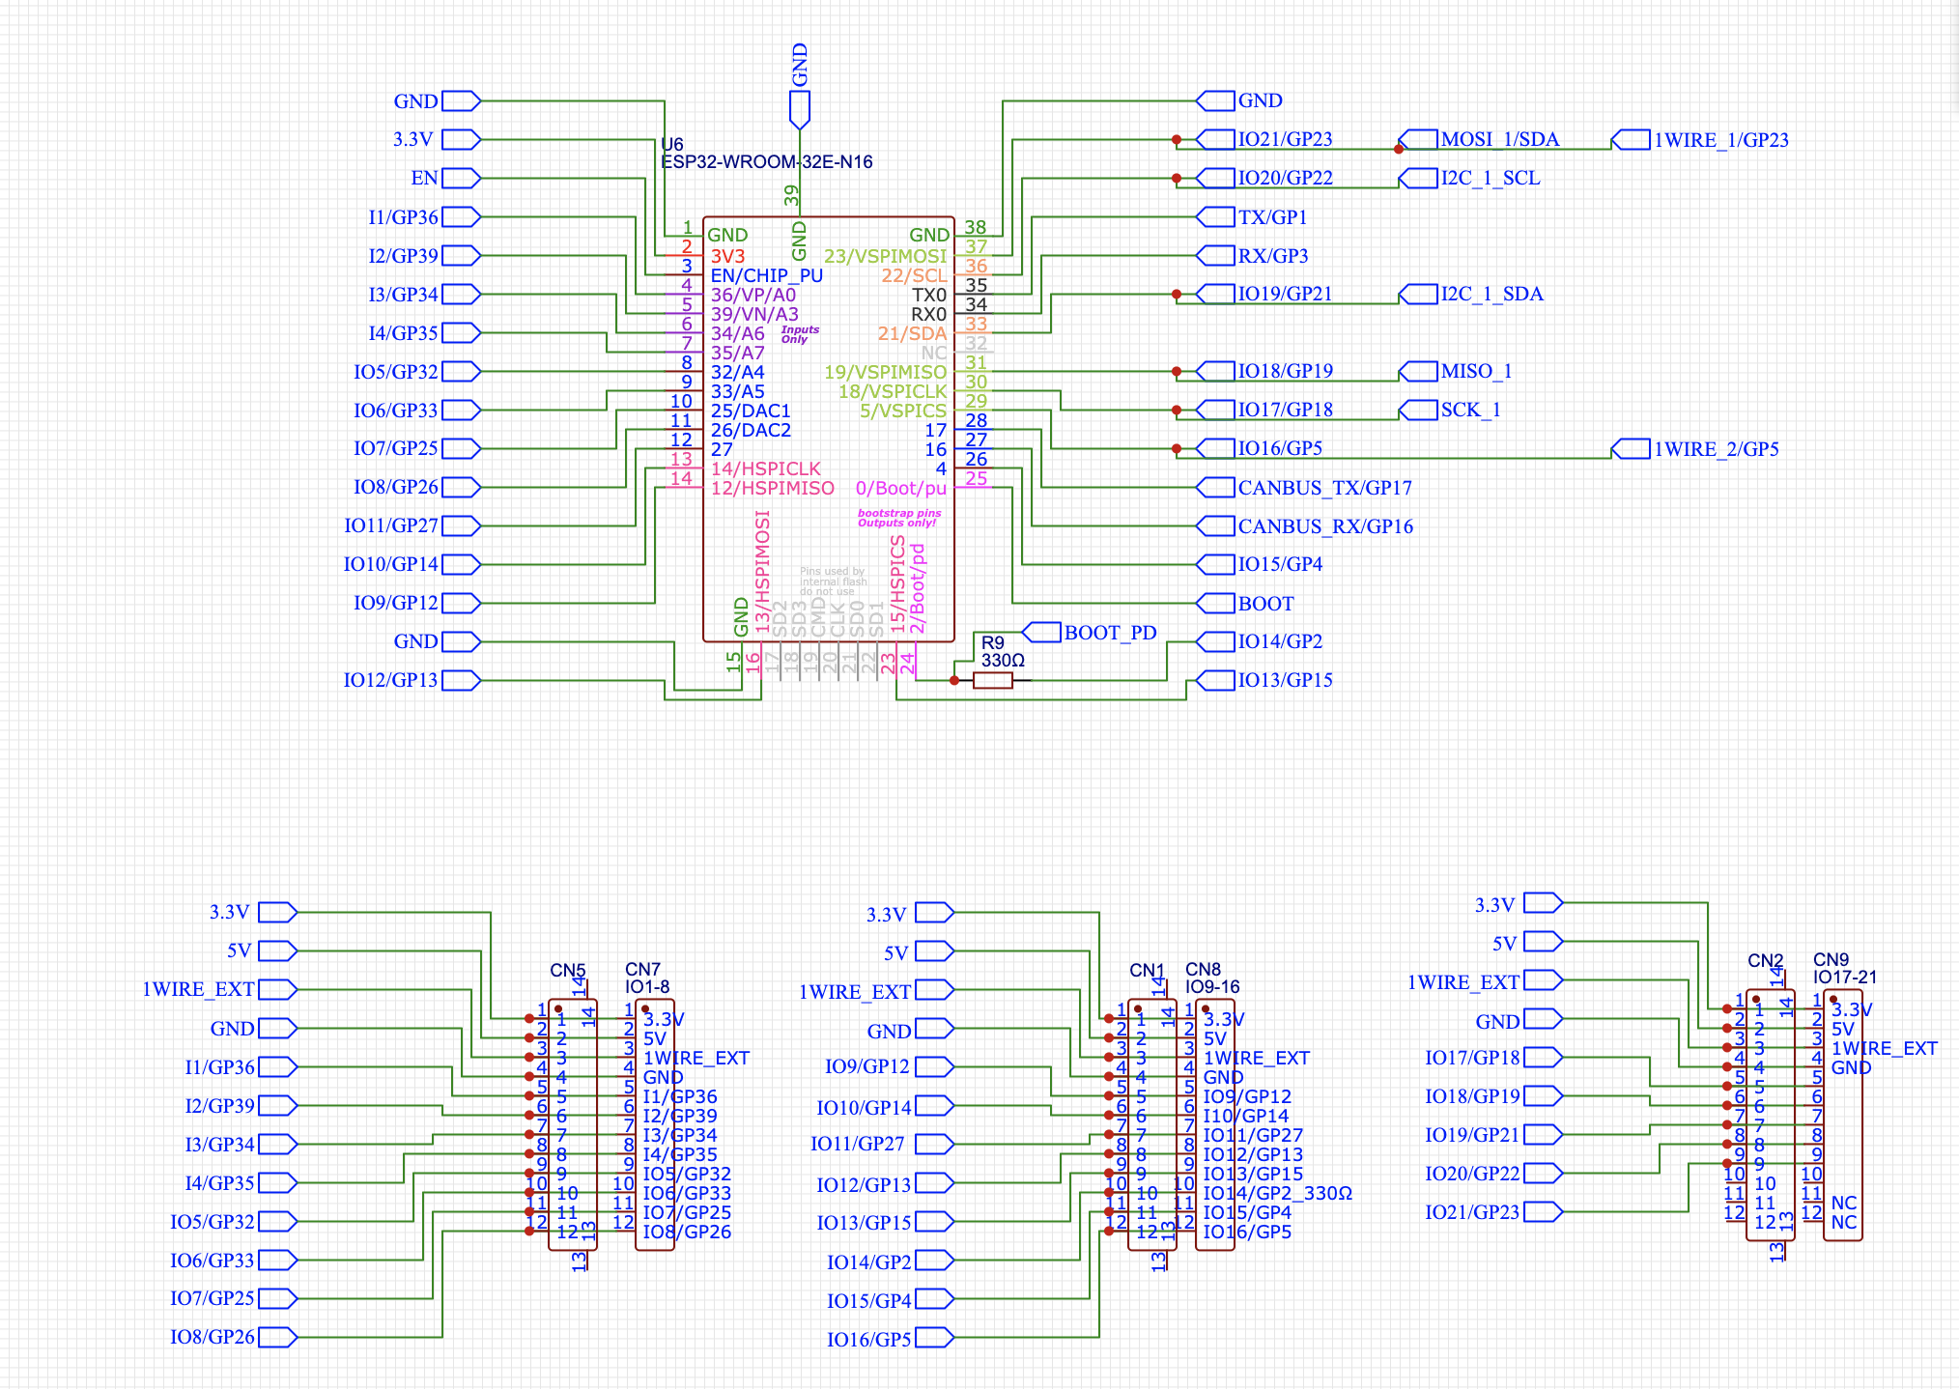Select the RX0 pin label
Viewport: 1959px width, 1389px height.
pyautogui.click(x=929, y=314)
